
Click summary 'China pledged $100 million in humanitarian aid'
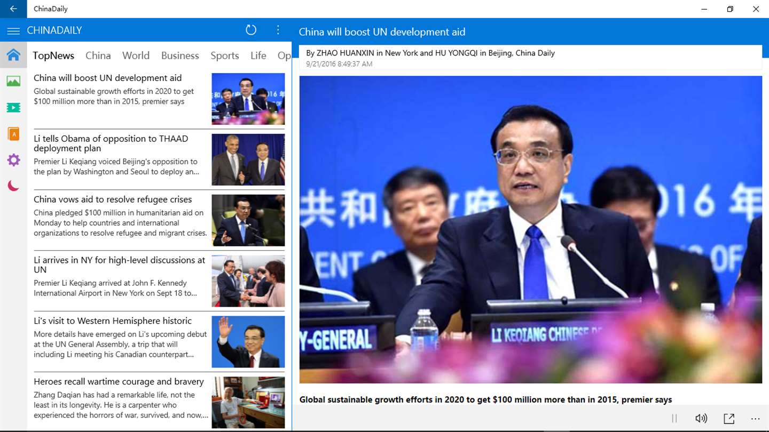(x=120, y=223)
